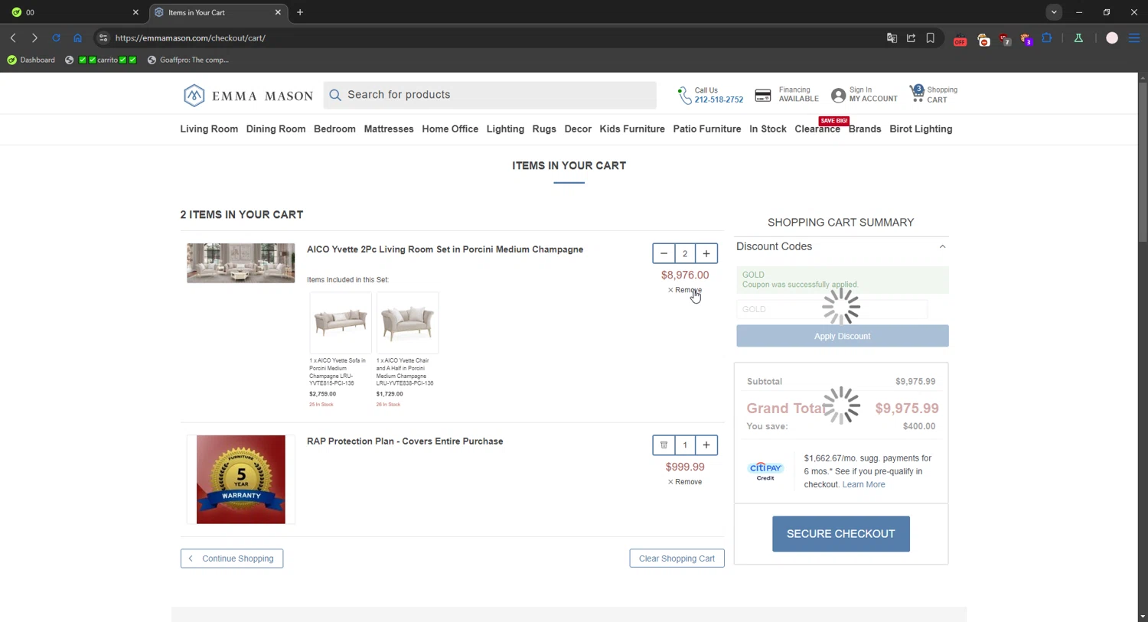Image resolution: width=1148 pixels, height=622 pixels.
Task: Open In Stock menu
Action: [768, 129]
